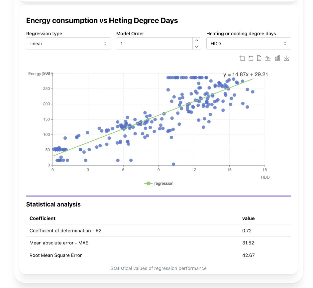Open the Heating or cooling degree days dropdown
The image size is (313, 288).
coord(249,43)
